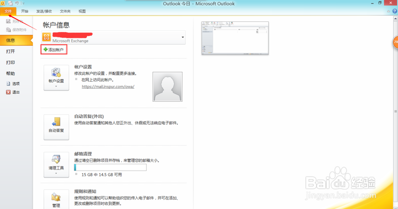Click the 在网上访问此帐户 text

(x=98, y=80)
